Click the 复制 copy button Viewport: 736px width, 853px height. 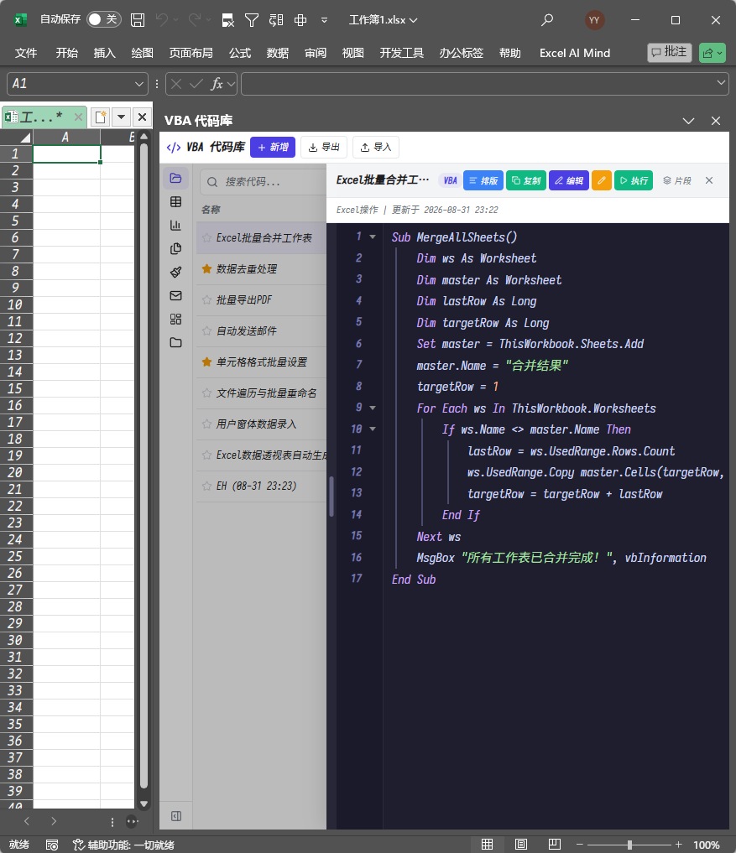(526, 180)
